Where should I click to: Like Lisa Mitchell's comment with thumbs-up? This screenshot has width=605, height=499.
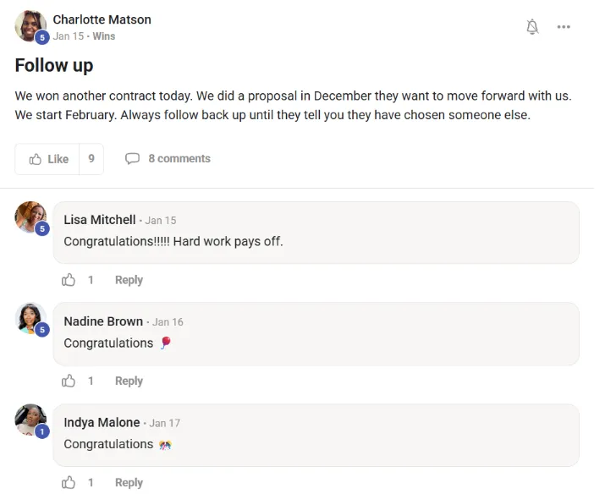point(69,280)
